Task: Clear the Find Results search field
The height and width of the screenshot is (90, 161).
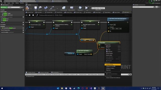Action: click(128, 74)
